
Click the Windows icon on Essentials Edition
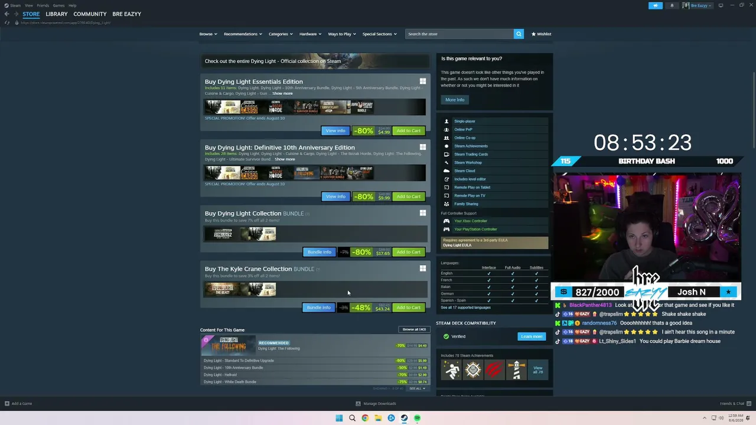422,81
